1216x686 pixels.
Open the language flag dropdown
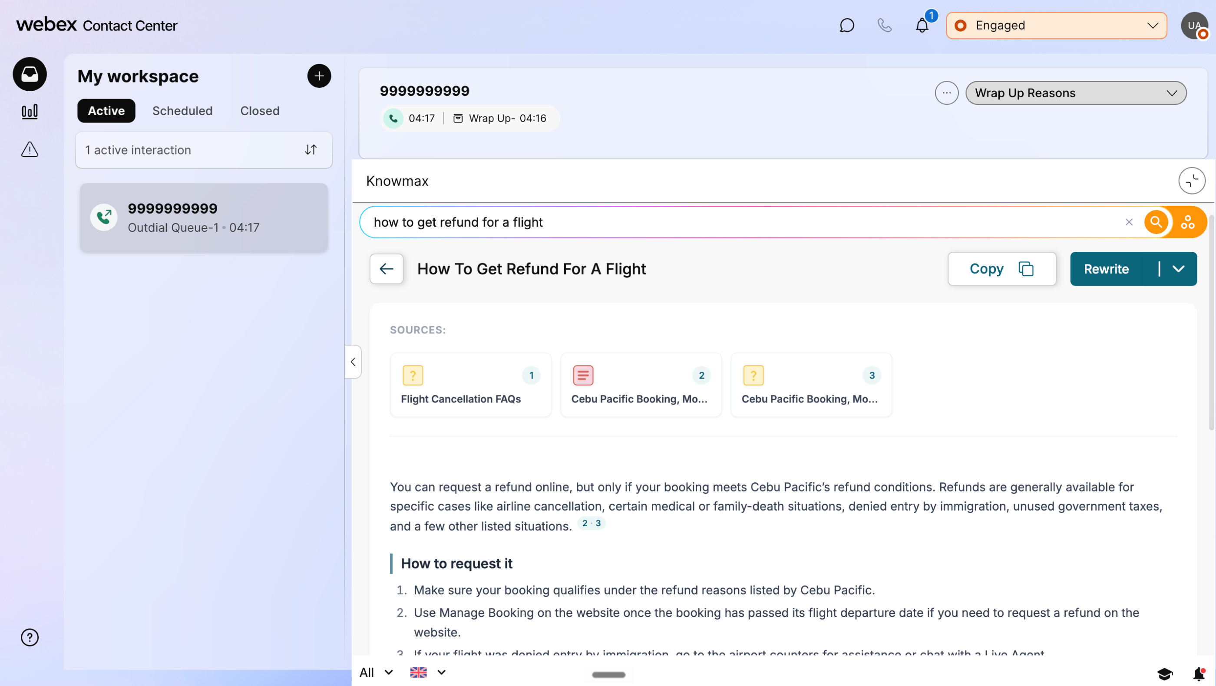[428, 672]
